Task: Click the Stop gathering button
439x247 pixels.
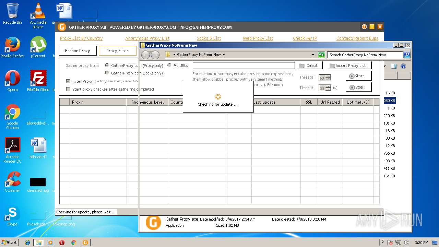Action: point(359,87)
